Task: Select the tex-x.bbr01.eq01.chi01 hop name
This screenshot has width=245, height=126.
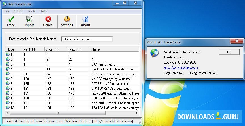Action: point(115,93)
